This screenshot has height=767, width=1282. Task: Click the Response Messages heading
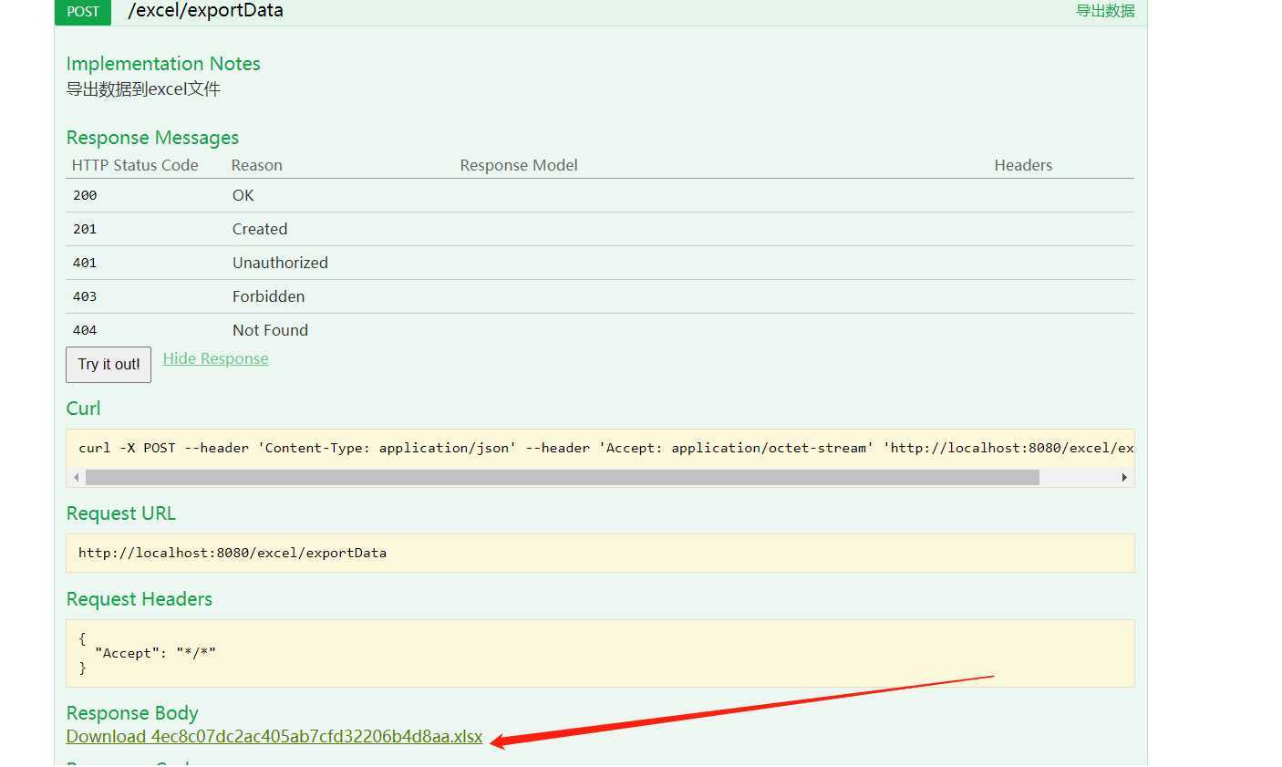pos(152,138)
